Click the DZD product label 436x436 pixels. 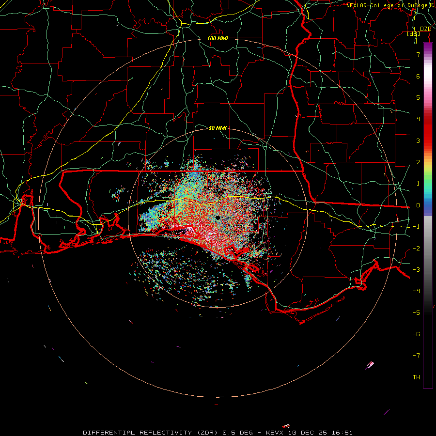pyautogui.click(x=426, y=29)
